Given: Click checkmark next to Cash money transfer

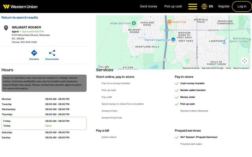Looking at the screenshot, I should pyautogui.click(x=177, y=84).
